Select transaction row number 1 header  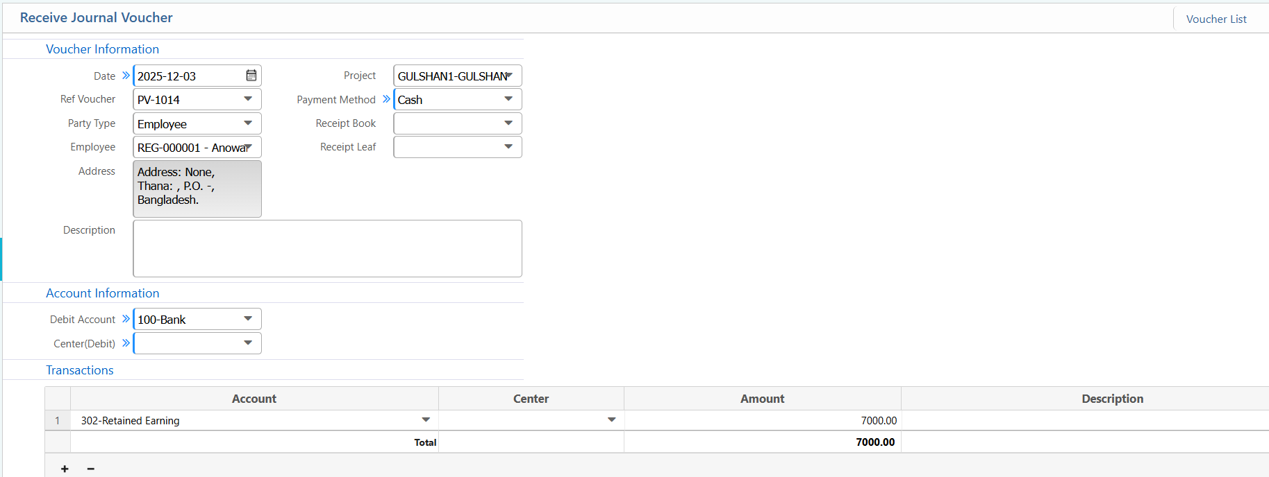(x=58, y=420)
